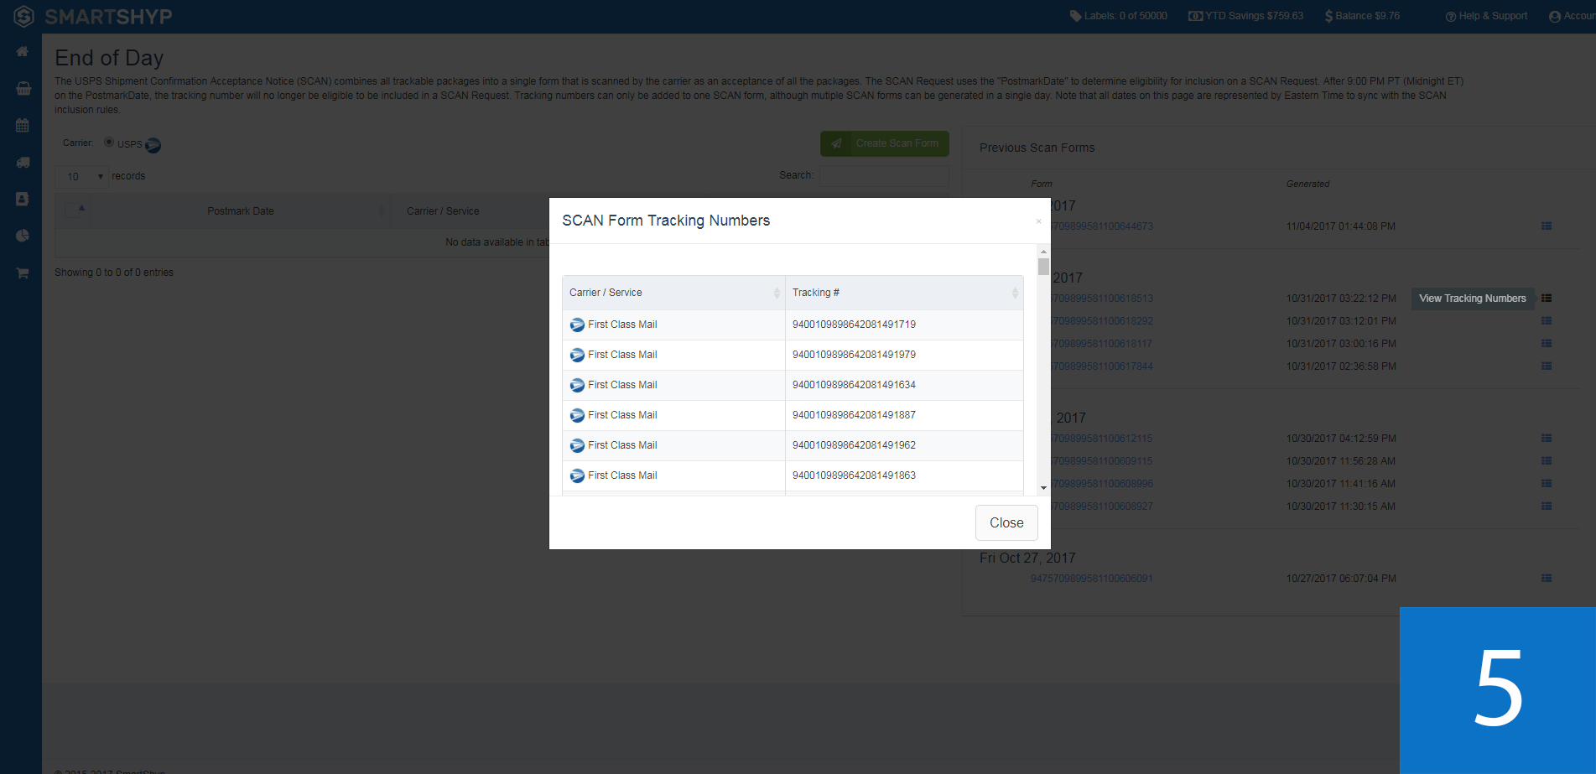The image size is (1596, 774).
Task: Click USPS icon beside tracking 9400109898642081491719
Action: pyautogui.click(x=577, y=325)
